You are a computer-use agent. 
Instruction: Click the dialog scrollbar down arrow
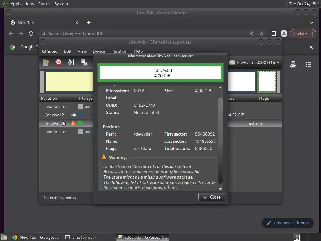(220, 189)
